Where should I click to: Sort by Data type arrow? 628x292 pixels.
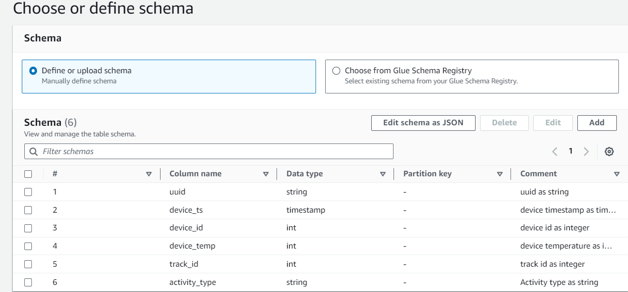[383, 174]
